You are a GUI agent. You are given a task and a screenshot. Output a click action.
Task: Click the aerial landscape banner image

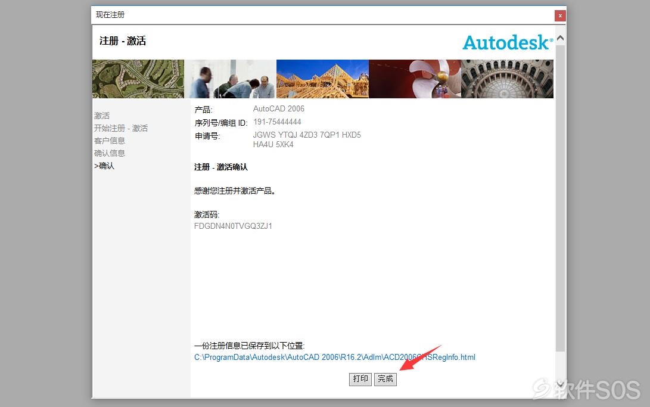(x=138, y=79)
